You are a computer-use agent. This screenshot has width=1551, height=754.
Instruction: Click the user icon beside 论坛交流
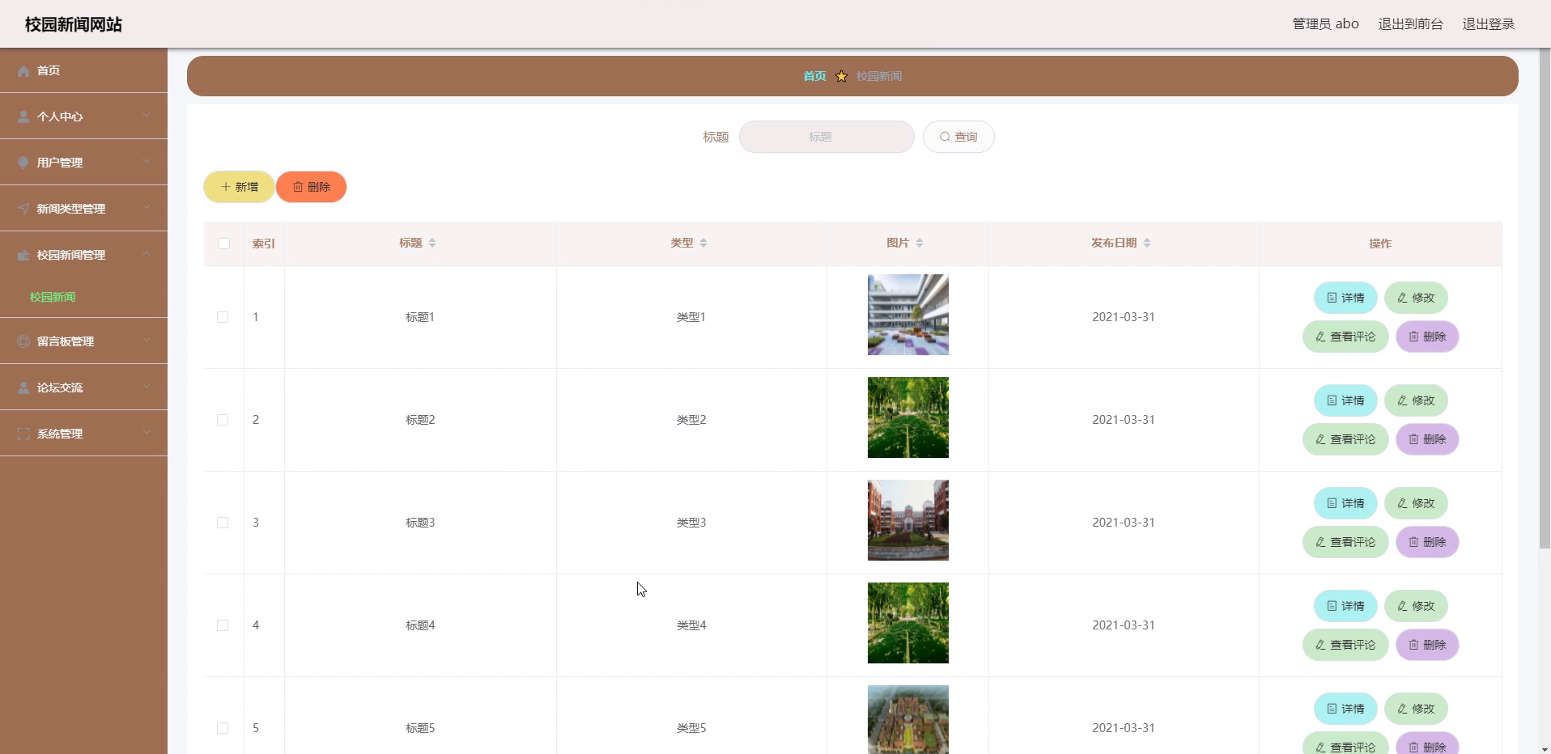click(x=23, y=388)
